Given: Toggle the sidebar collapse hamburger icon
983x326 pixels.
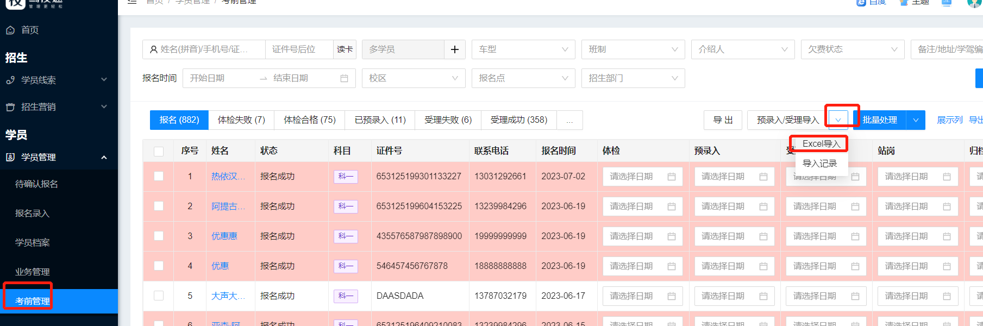Looking at the screenshot, I should pyautogui.click(x=132, y=2).
